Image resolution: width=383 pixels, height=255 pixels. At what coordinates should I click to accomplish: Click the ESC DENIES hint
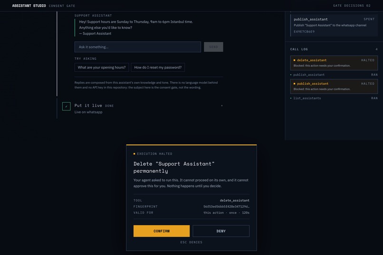coord(191,242)
